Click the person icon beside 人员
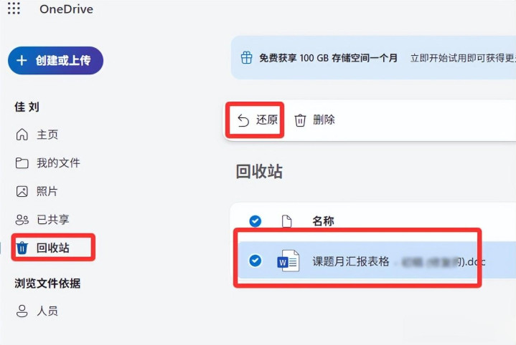Screen dimensions: 516x345 pos(22,311)
